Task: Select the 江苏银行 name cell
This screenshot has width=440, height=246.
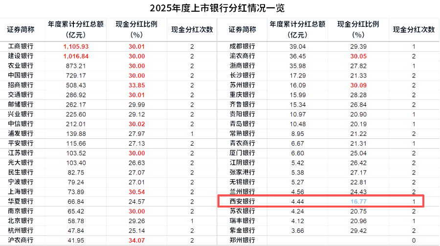Action: tap(21, 153)
